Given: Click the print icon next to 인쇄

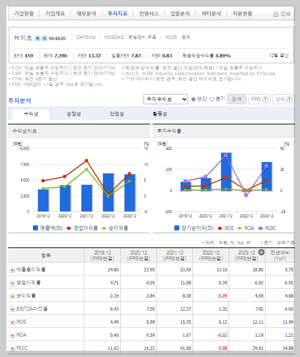Looking at the screenshot, I should 276,14.
